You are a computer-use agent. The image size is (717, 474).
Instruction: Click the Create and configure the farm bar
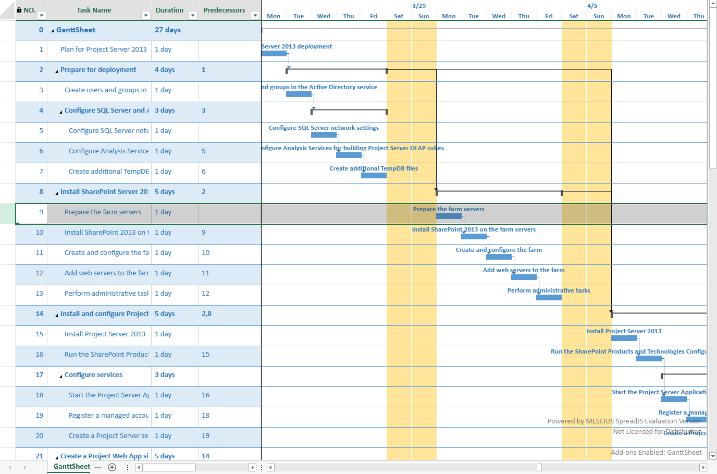click(x=499, y=257)
